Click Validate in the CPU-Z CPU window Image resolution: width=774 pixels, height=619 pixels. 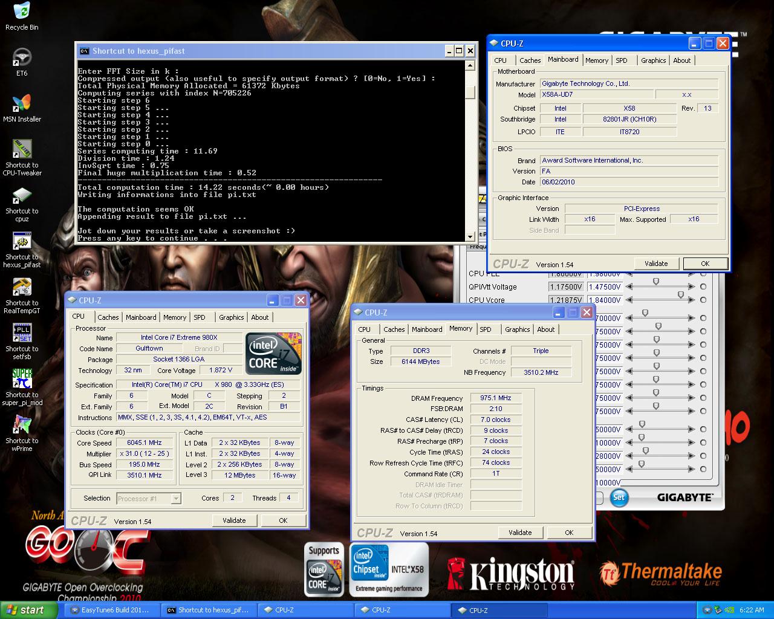(234, 520)
